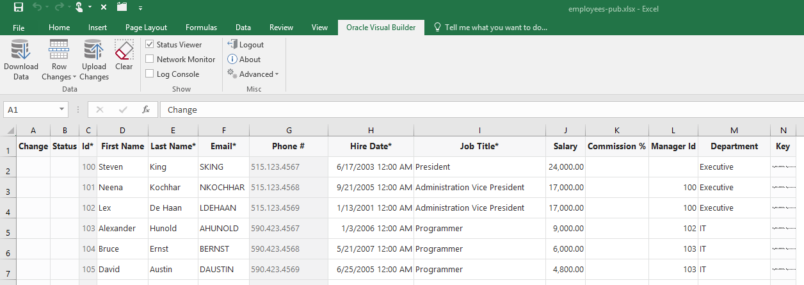Open the File menu
This screenshot has width=804, height=285.
tap(19, 28)
